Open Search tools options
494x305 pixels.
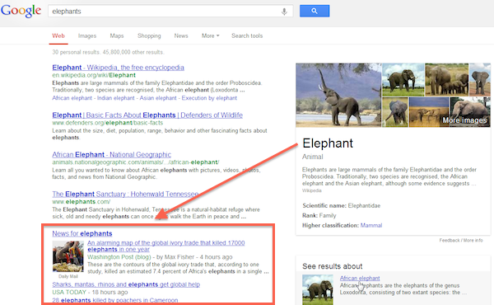[x=247, y=36]
